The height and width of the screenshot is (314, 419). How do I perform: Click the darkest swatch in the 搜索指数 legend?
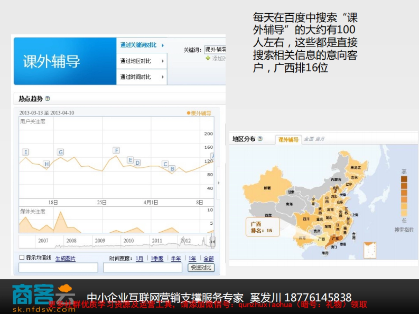point(404,178)
